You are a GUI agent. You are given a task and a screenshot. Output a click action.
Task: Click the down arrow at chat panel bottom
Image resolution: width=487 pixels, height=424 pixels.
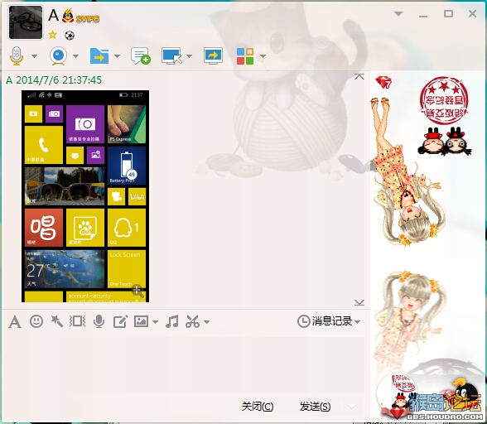pyautogui.click(x=359, y=302)
